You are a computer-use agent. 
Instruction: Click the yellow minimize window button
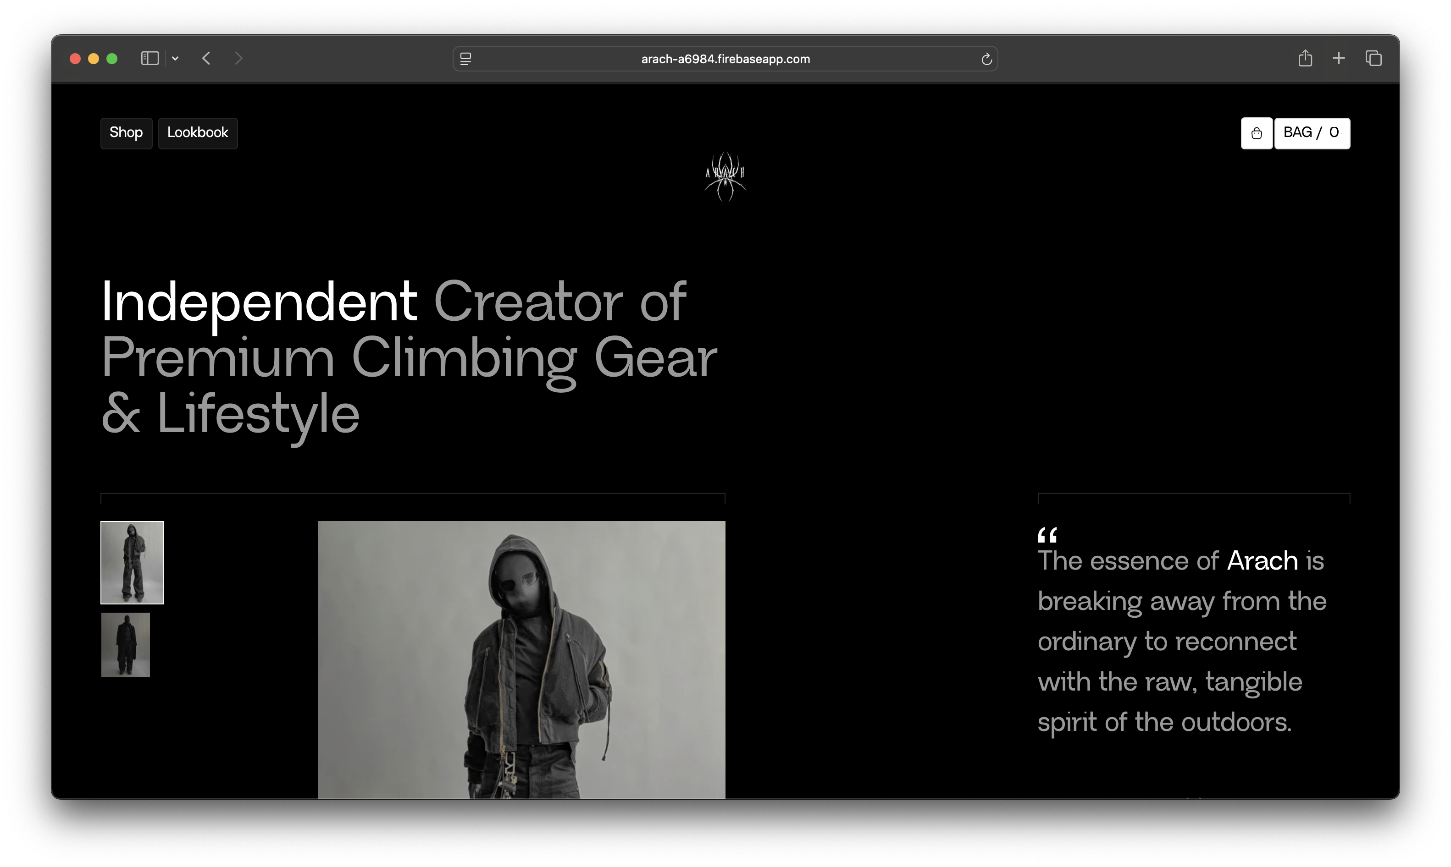(94, 58)
